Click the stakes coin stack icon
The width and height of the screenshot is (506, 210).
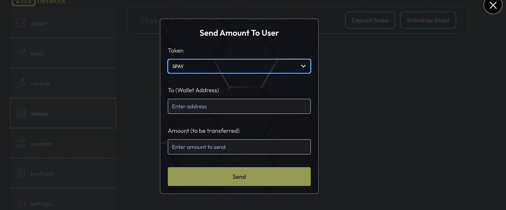21,113
